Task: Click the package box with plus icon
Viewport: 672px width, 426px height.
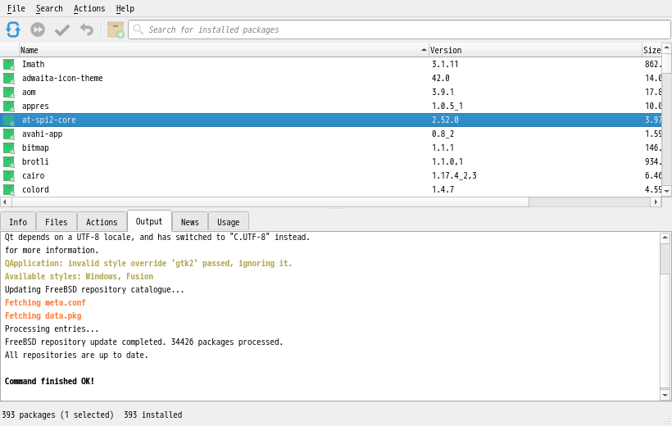Action: click(116, 29)
